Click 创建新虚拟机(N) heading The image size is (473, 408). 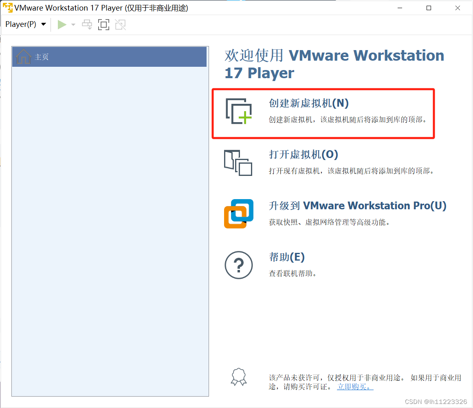pos(308,103)
